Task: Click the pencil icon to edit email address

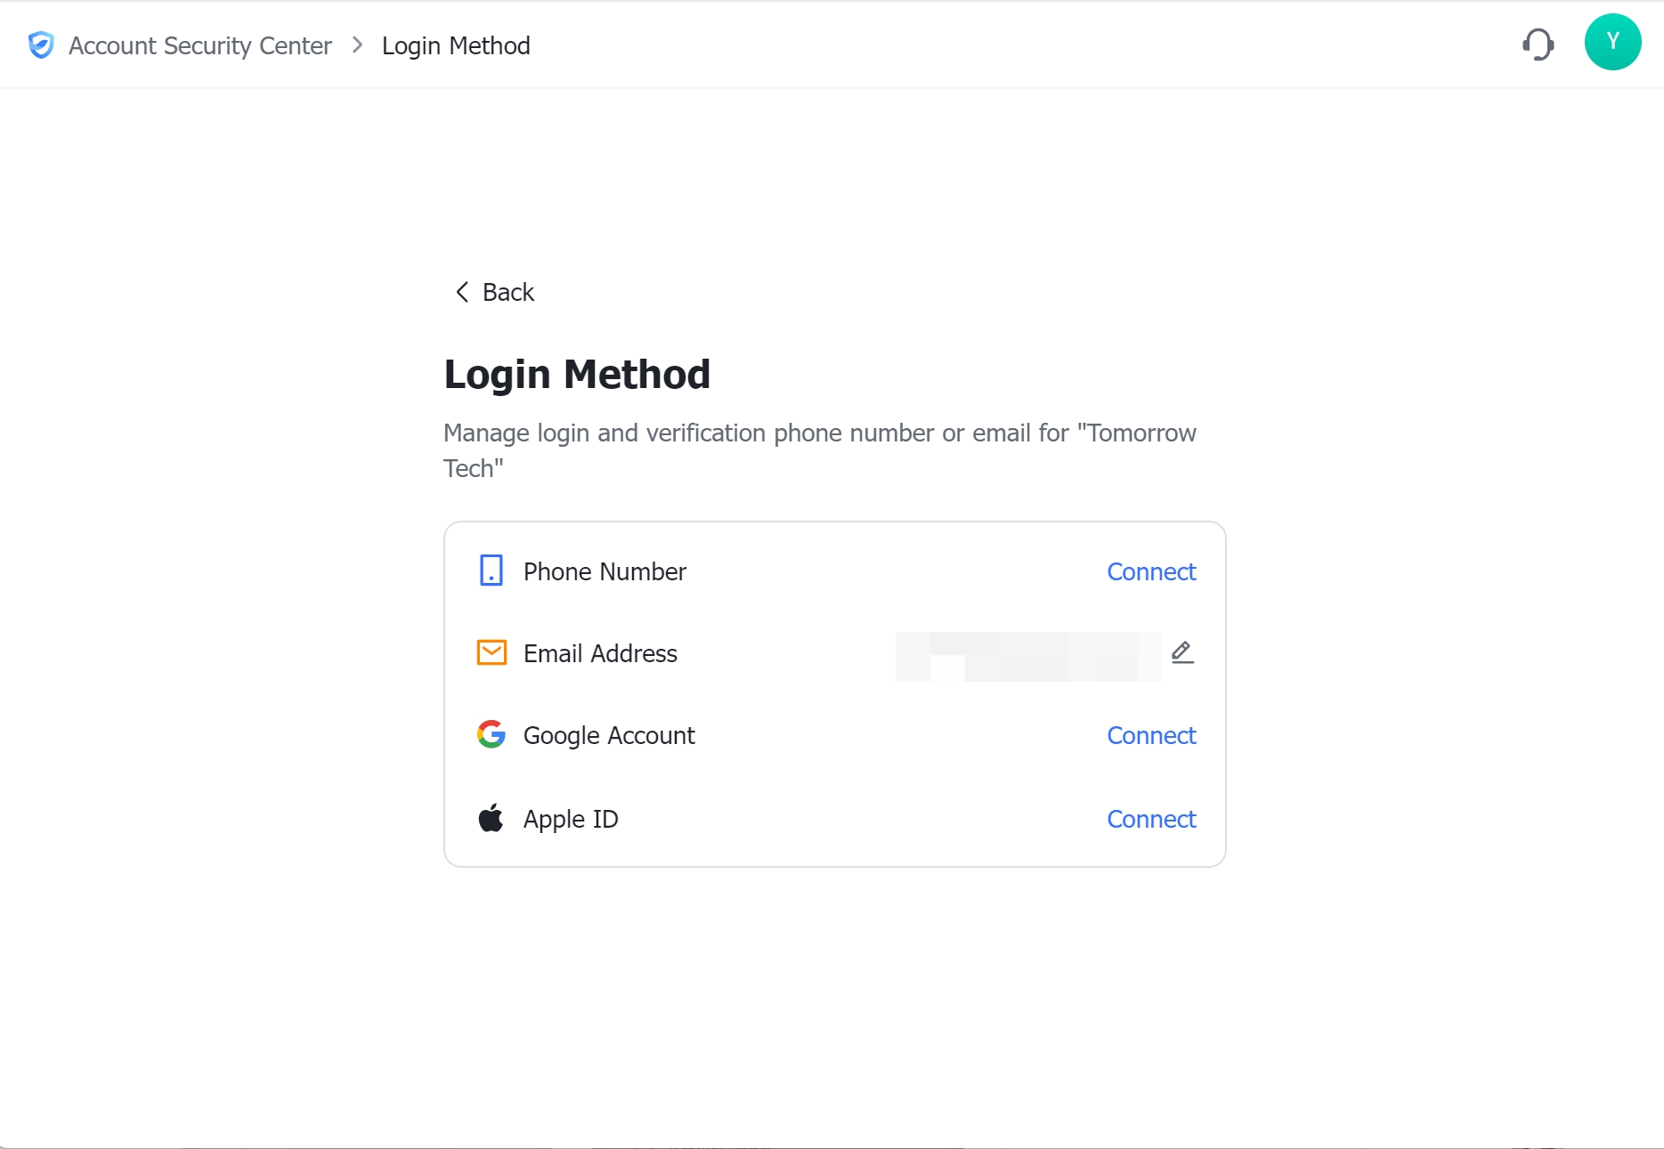Action: pyautogui.click(x=1181, y=652)
